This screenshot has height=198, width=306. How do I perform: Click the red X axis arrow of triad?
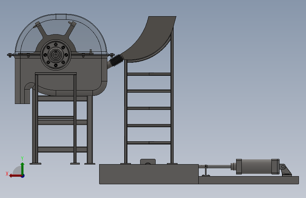click(x=16, y=176)
